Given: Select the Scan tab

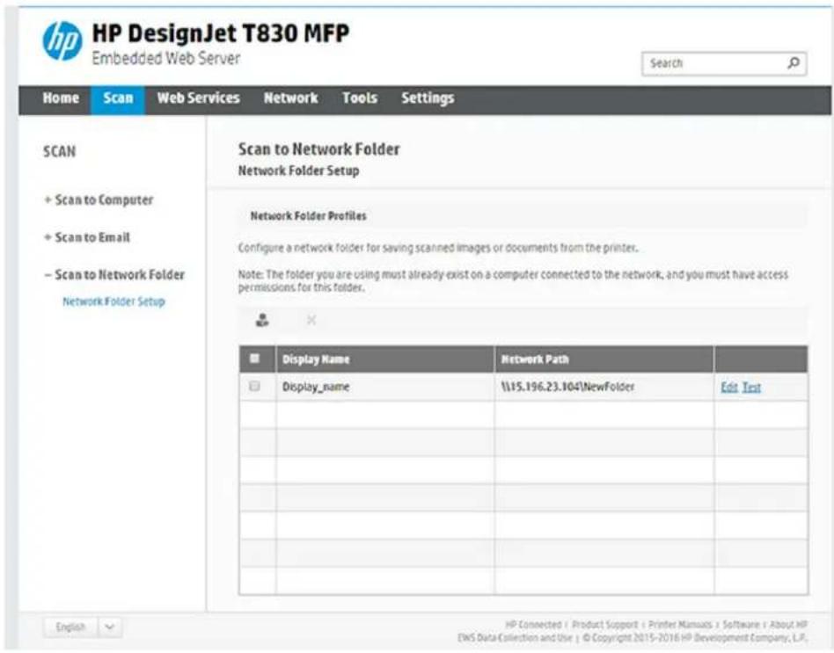Looking at the screenshot, I should 118,98.
